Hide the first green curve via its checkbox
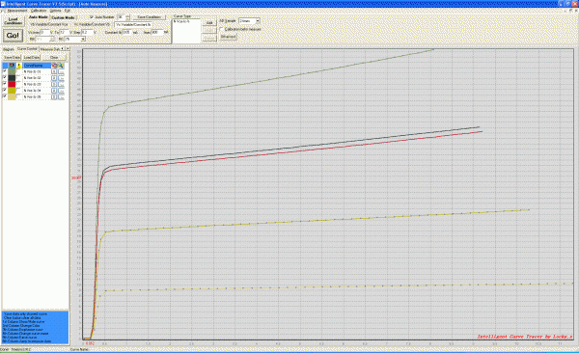The height and width of the screenshot is (353, 579). coord(5,71)
